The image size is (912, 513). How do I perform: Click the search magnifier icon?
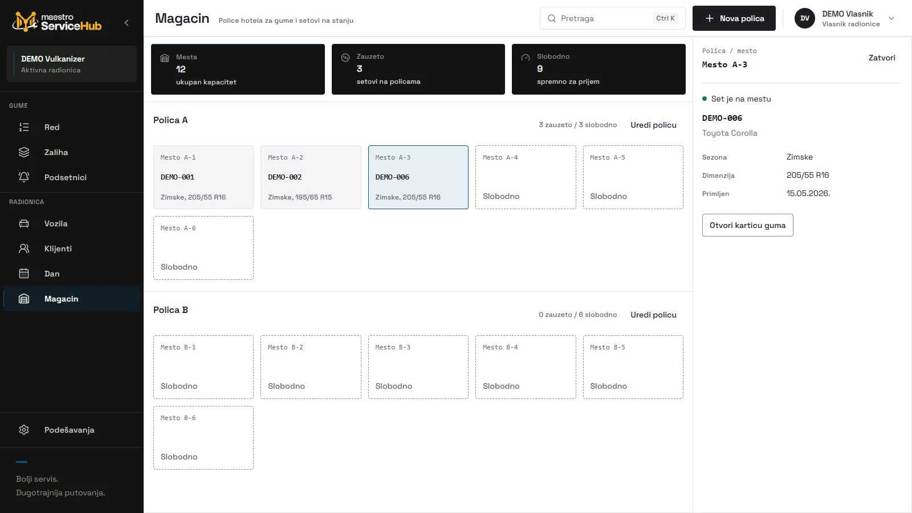click(552, 18)
